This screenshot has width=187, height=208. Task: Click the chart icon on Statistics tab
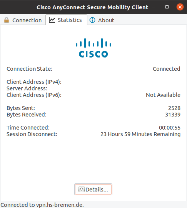tap(52, 20)
